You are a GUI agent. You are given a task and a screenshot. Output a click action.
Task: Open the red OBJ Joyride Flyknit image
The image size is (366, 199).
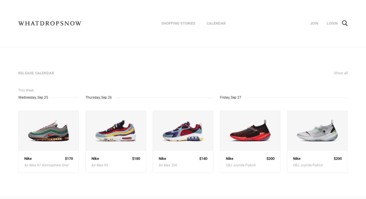tap(250, 131)
